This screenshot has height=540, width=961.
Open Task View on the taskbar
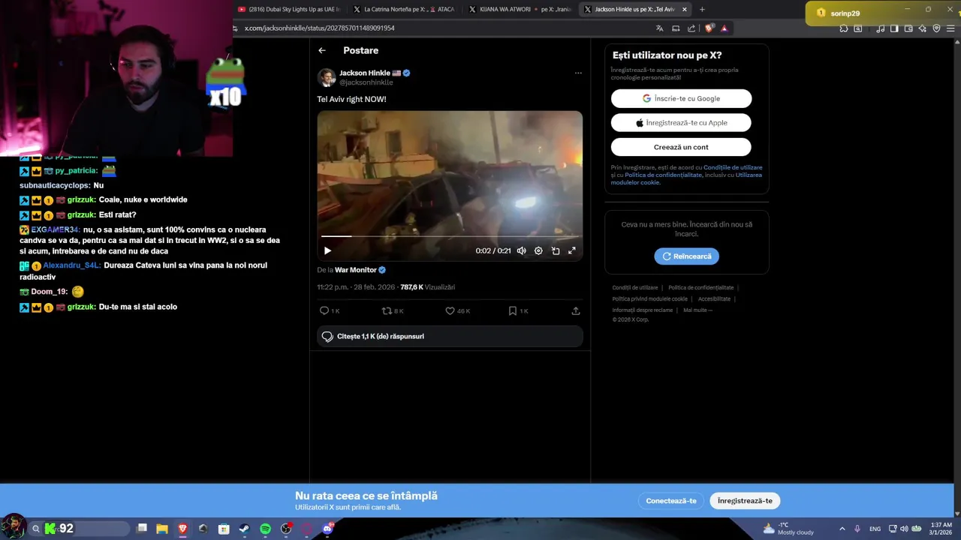click(142, 529)
